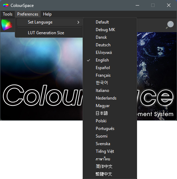Set language to Dansk
The image size is (177, 179).
[x=110, y=37]
